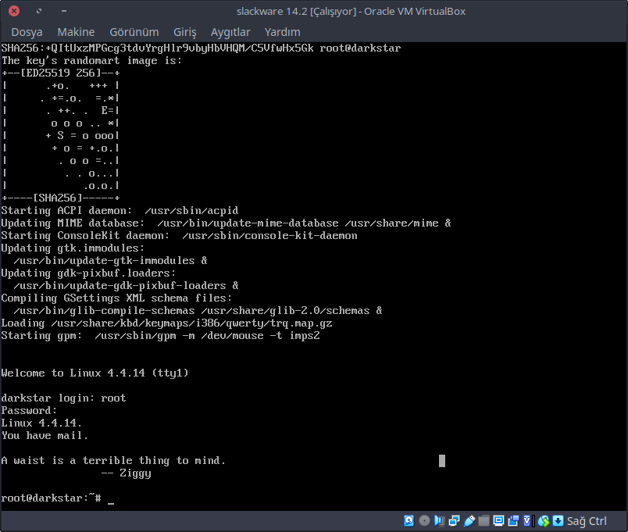
Task: Click the 'Compiling GSettings XML schema files' line
Action: pos(116,298)
